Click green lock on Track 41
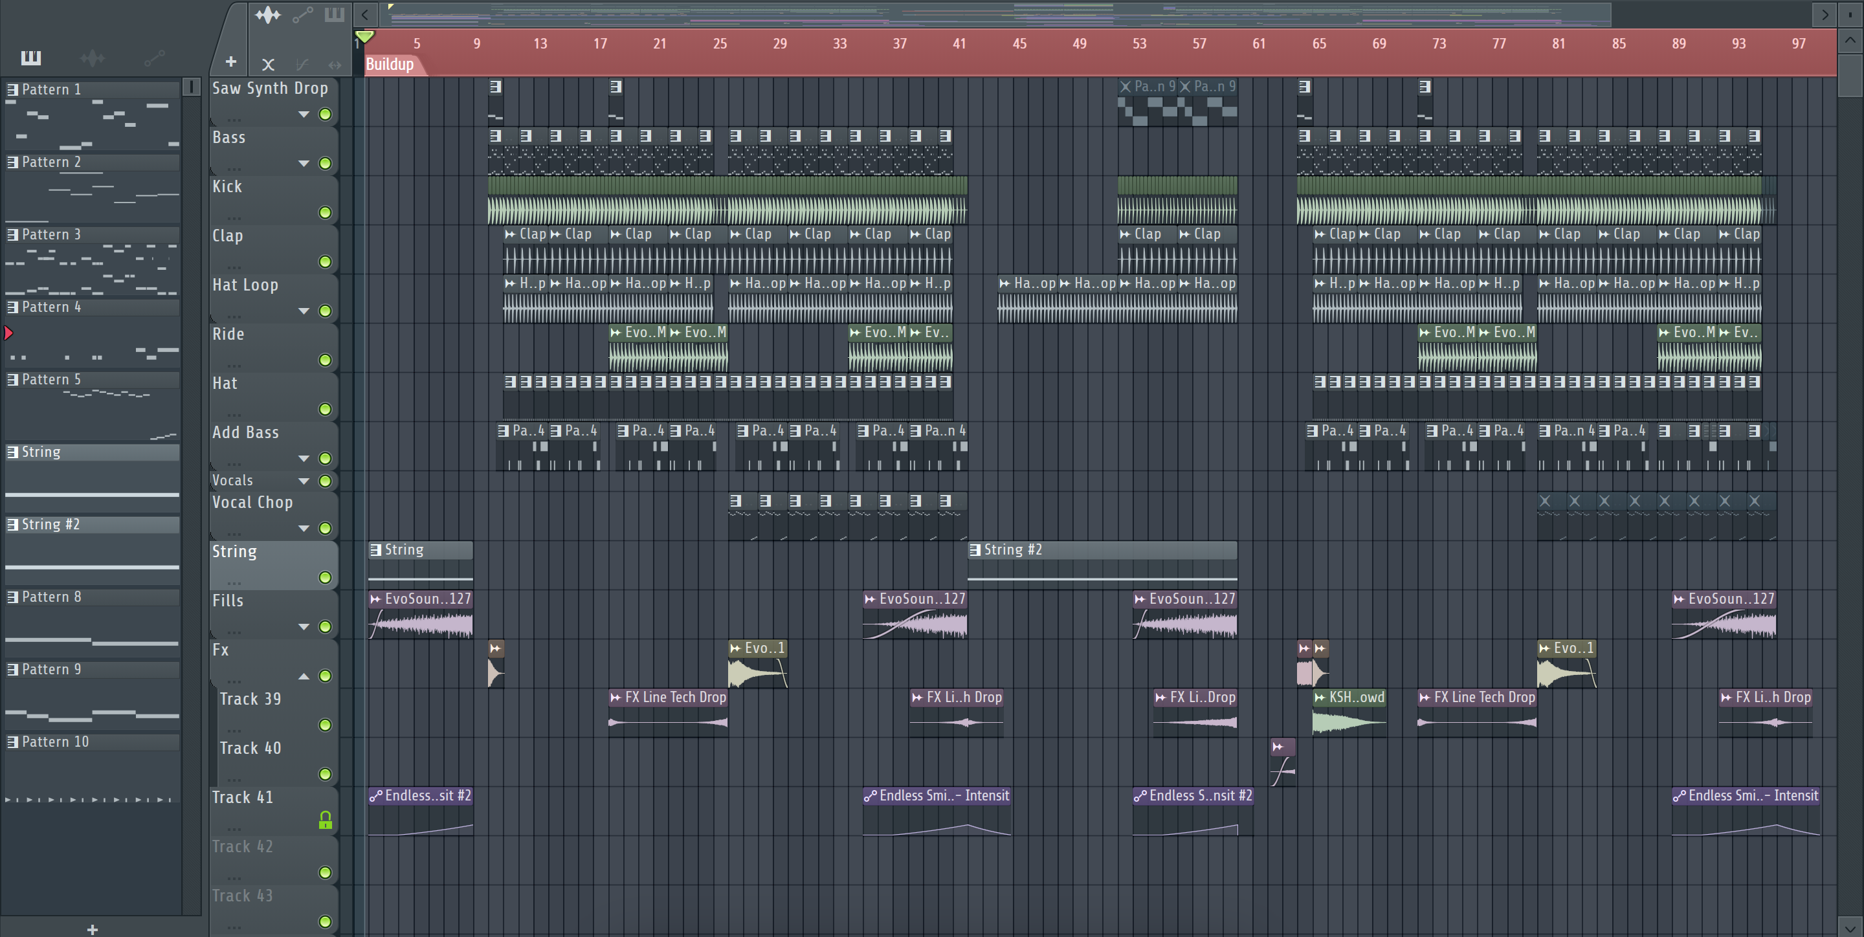 pyautogui.click(x=326, y=820)
